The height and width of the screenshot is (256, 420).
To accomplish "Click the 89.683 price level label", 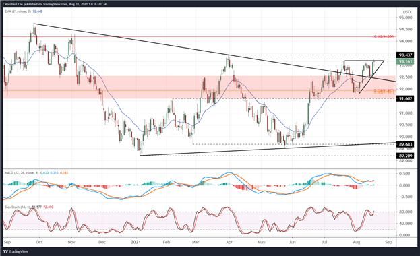I will [x=405, y=144].
